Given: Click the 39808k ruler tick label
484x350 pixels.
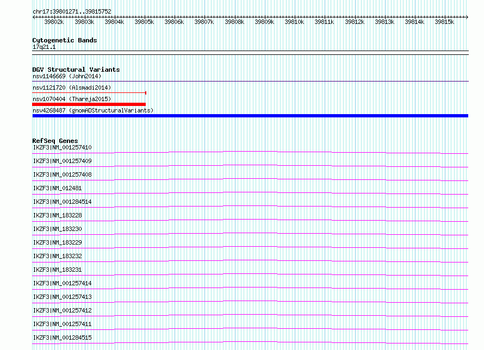Looking at the screenshot, I should coord(234,22).
